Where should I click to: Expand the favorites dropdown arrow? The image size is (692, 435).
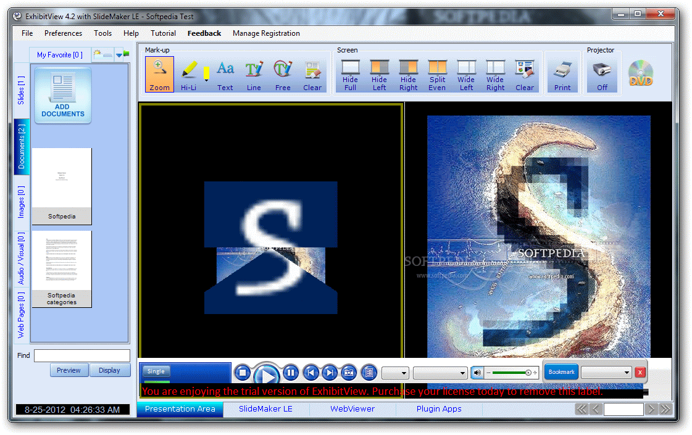(119, 55)
